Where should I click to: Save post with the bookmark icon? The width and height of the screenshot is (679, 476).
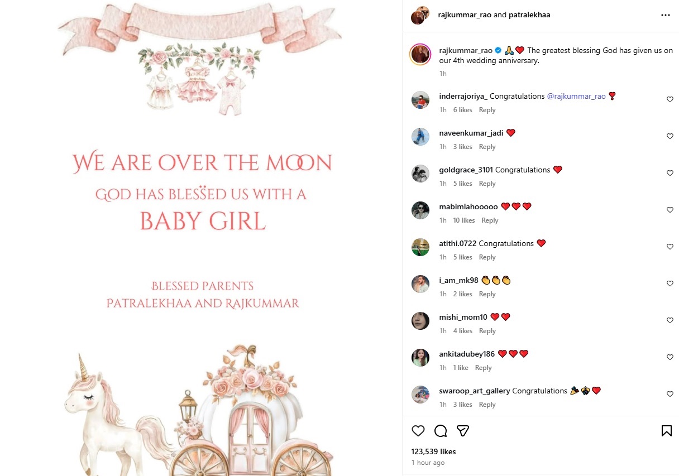coord(666,431)
